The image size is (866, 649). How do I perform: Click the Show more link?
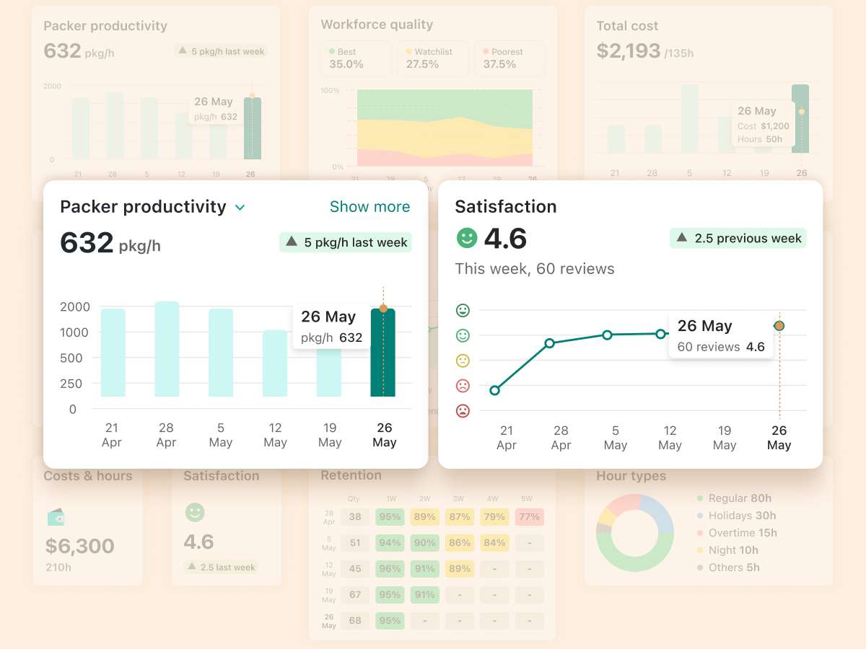pyautogui.click(x=369, y=207)
